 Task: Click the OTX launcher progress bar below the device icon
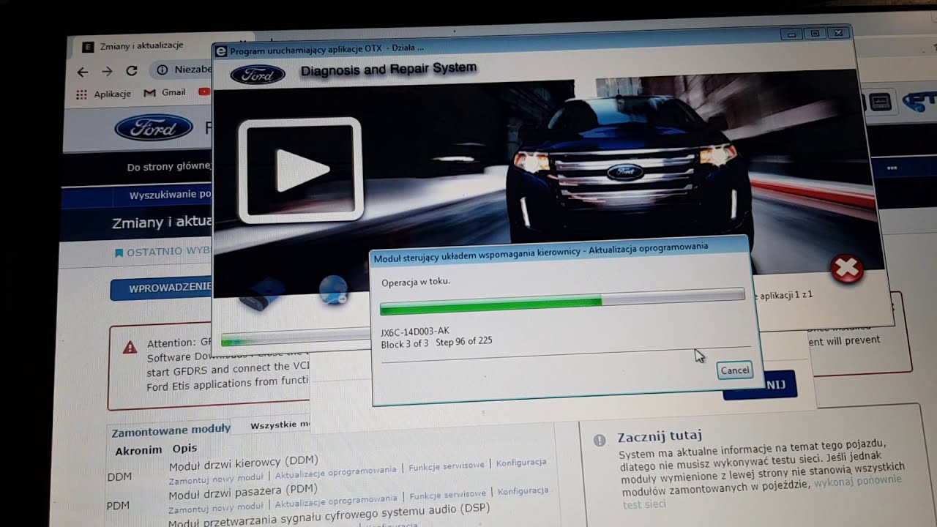point(295,337)
